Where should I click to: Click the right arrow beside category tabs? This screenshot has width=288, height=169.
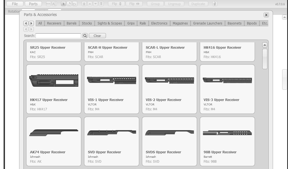31,23
